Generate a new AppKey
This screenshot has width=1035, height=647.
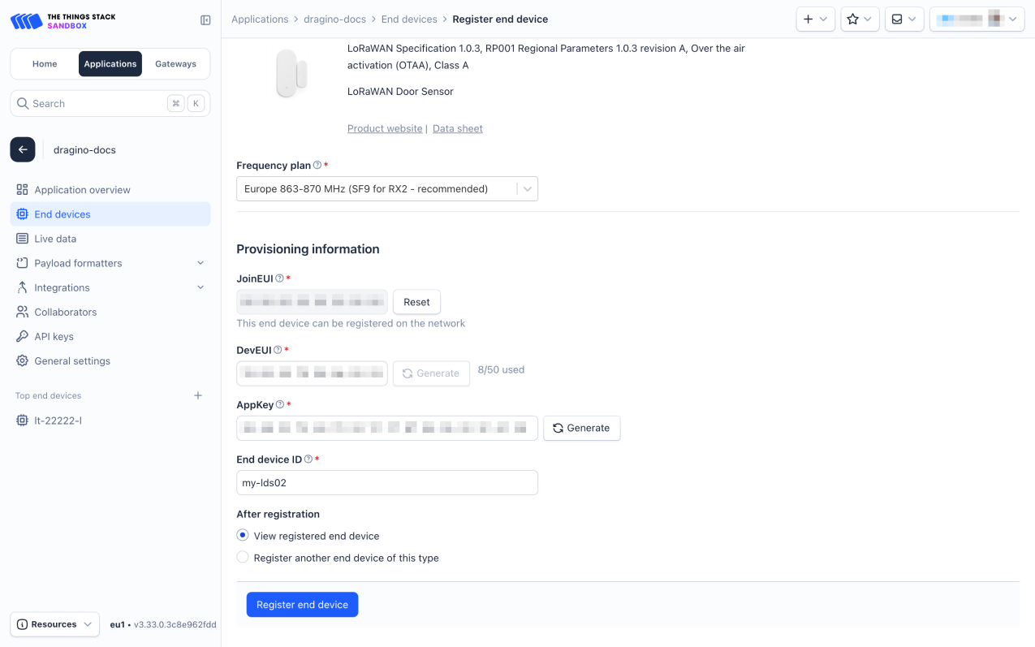[x=581, y=428]
